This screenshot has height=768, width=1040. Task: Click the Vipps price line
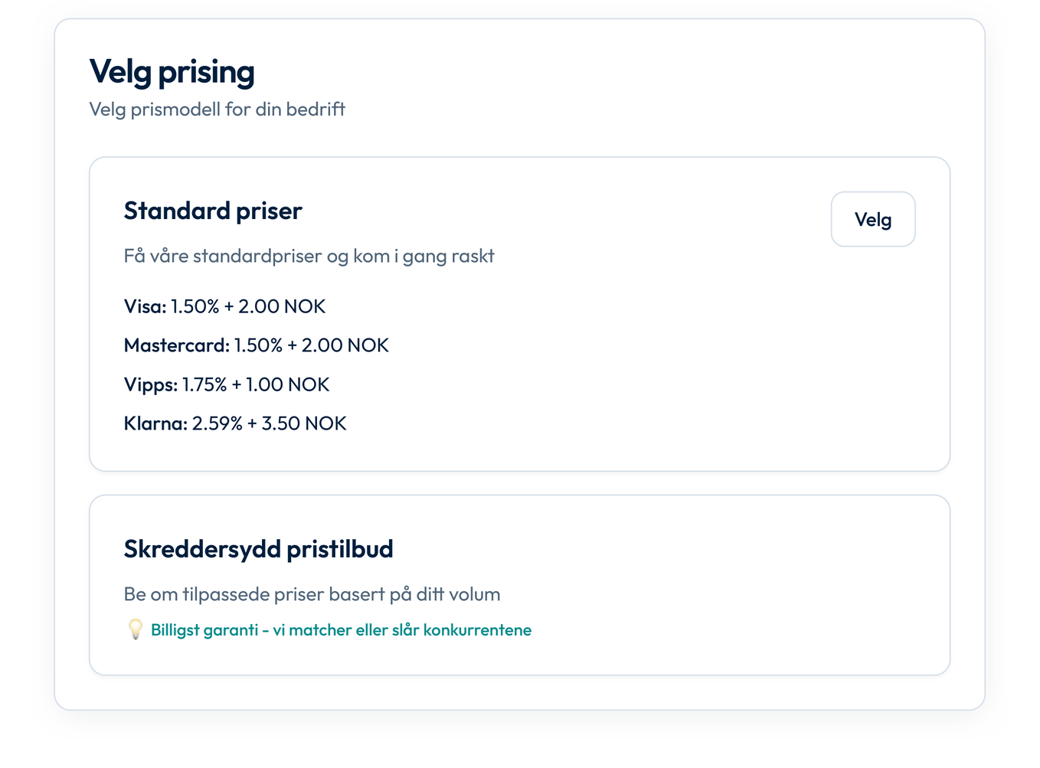pyautogui.click(x=226, y=384)
